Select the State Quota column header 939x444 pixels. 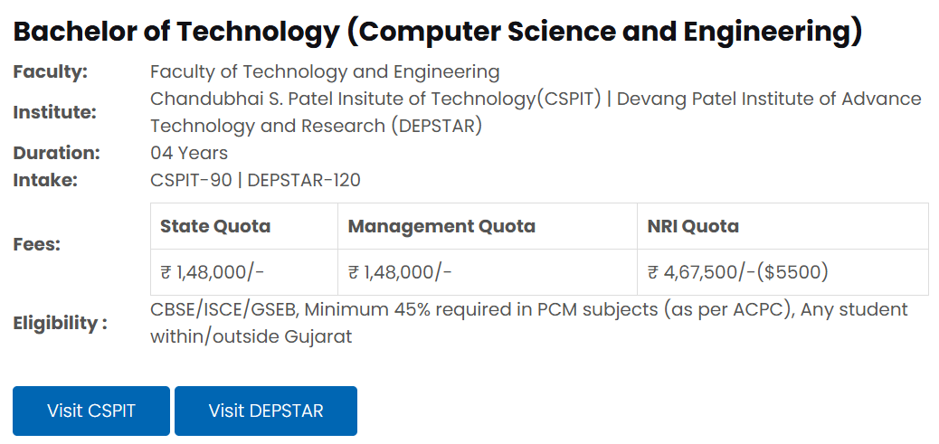pyautogui.click(x=215, y=226)
